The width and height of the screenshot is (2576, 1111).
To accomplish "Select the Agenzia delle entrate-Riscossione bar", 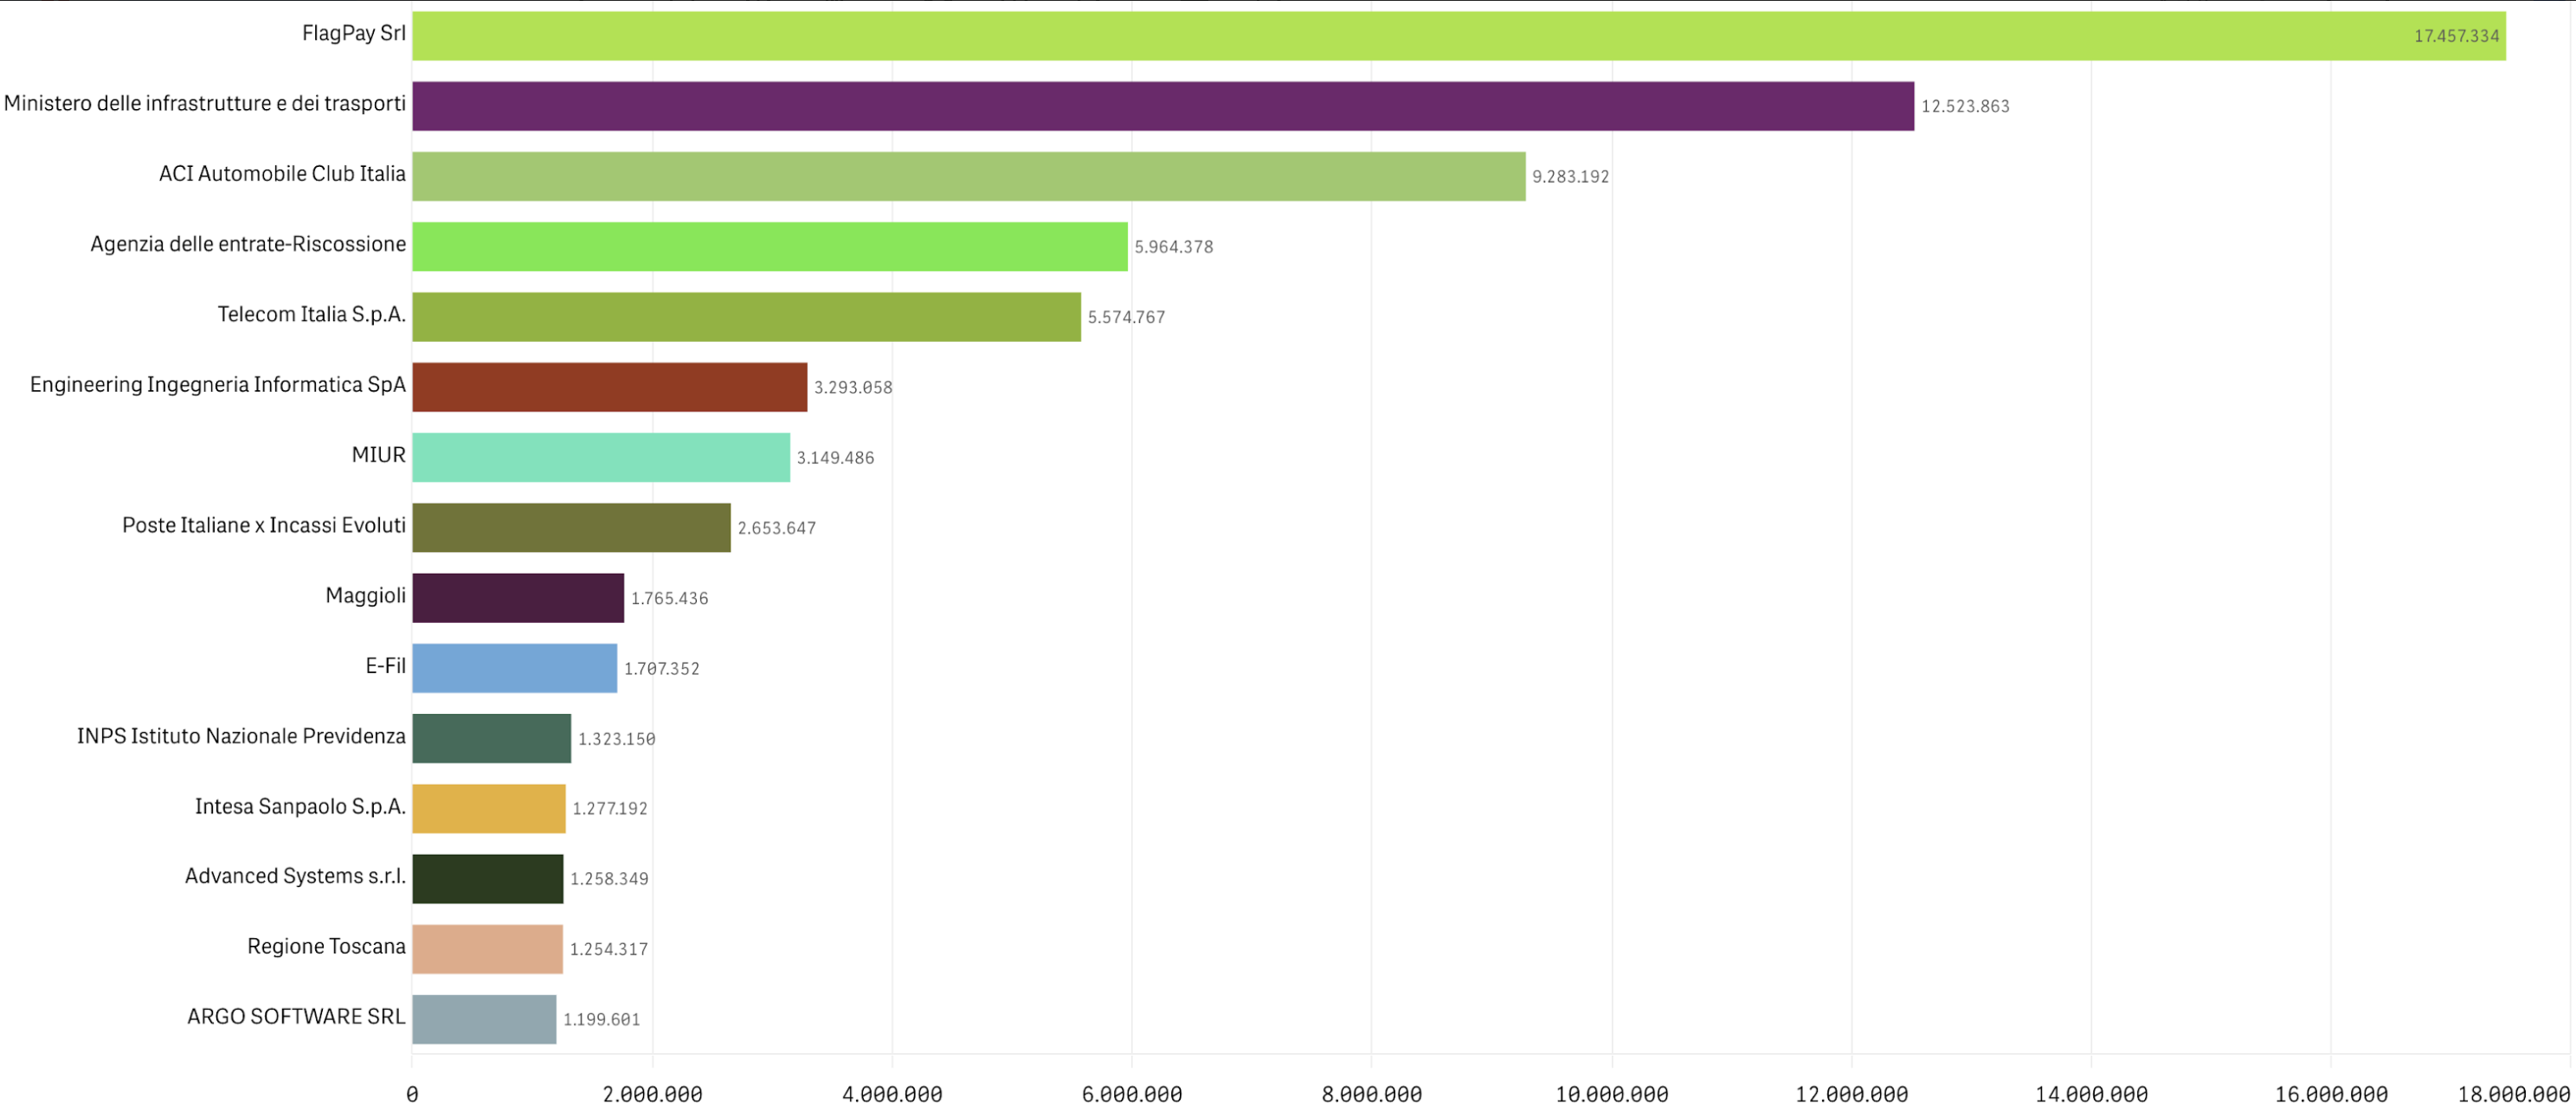I will point(769,246).
